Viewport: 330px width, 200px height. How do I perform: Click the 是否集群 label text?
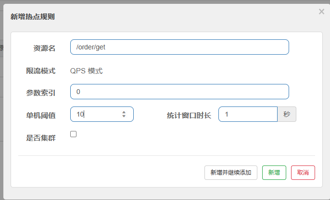click(x=40, y=138)
